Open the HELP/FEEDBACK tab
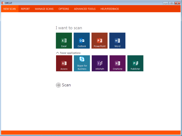 point(110,9)
